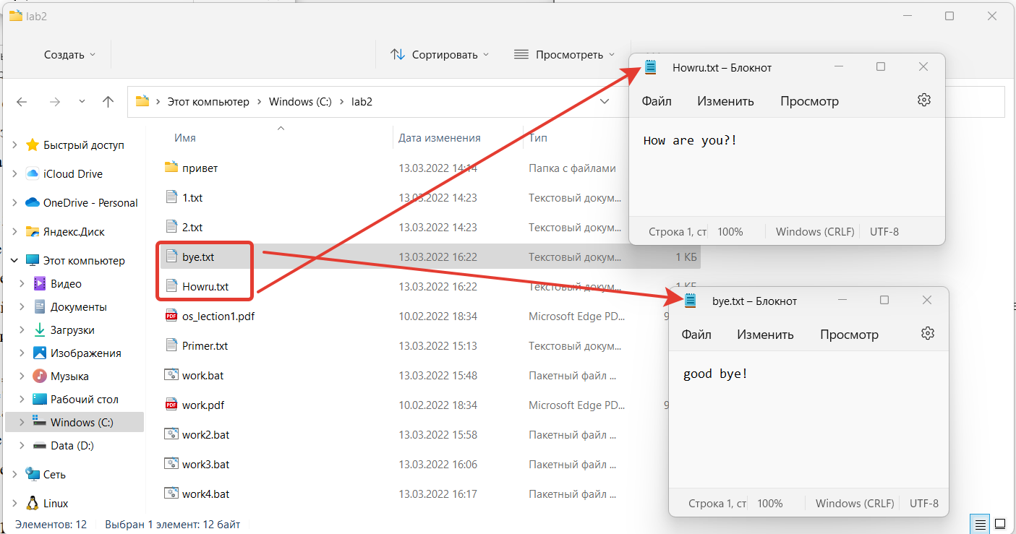
Task: Sort by Имя column header
Action: pyautogui.click(x=185, y=137)
